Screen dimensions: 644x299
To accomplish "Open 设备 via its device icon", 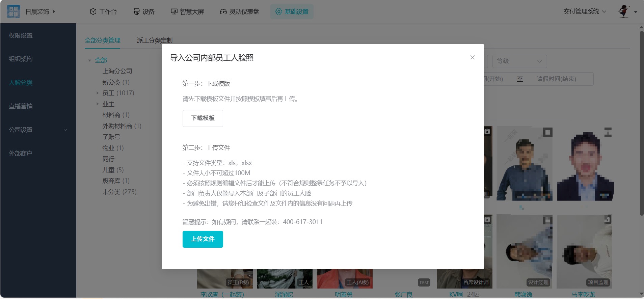I will coord(137,12).
